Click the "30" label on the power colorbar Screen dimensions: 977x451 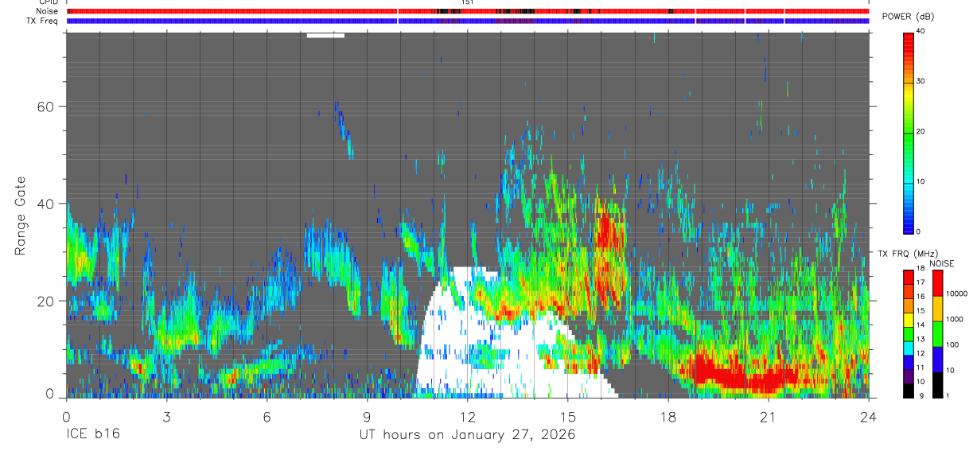(x=920, y=81)
